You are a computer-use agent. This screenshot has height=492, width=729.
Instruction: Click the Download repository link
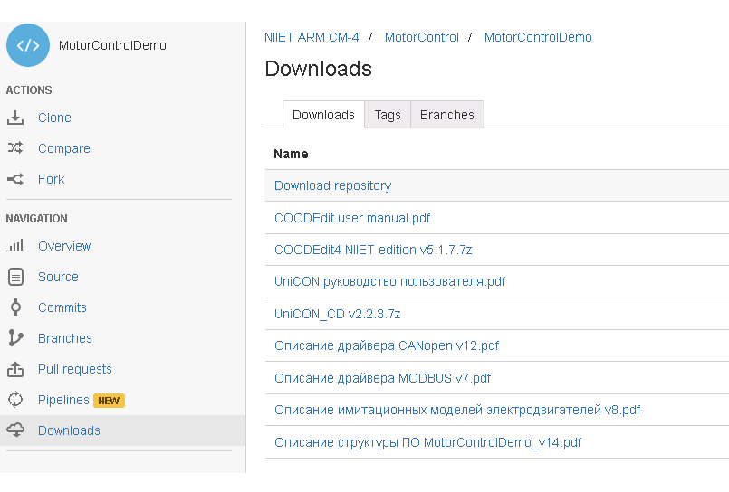pos(333,185)
